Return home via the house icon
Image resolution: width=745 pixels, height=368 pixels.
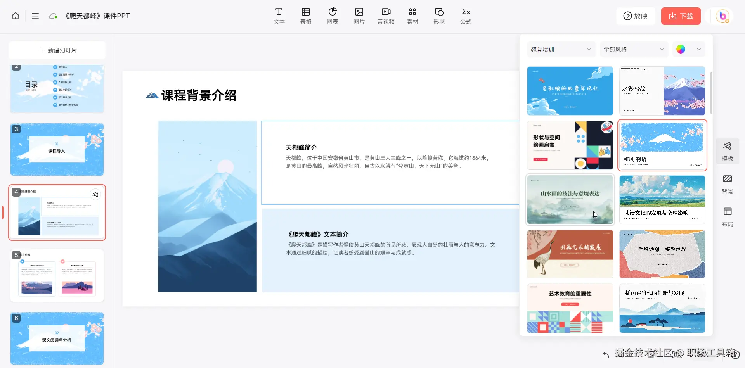15,16
